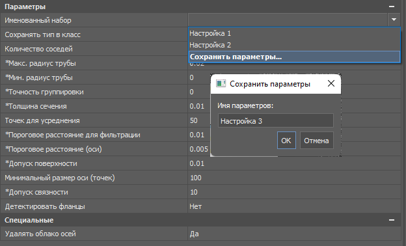This screenshot has height=246, width=406.
Task: Toggle the Удалять облако осей value Да
Action: 294,234
